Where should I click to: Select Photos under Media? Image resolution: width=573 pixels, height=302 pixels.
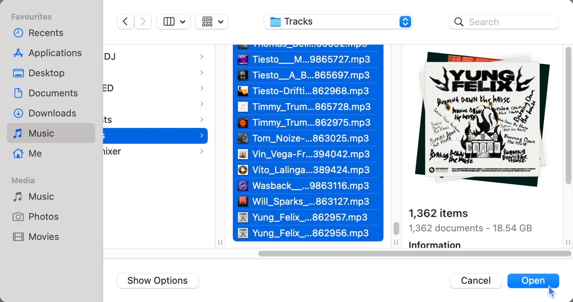click(x=44, y=217)
